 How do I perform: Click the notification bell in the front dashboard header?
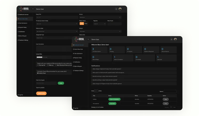[171, 39]
